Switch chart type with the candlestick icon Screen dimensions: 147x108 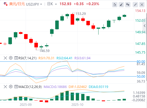click(x=128, y=5)
